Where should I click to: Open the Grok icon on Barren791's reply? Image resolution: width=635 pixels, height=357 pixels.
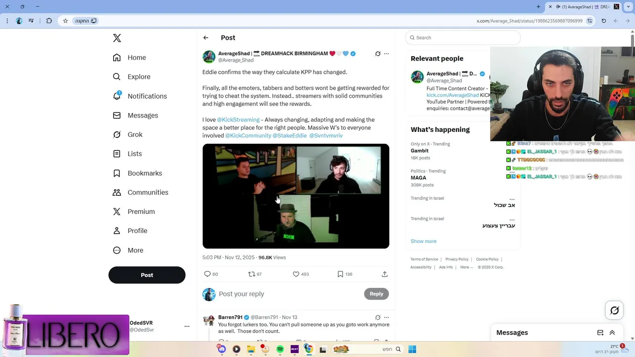pyautogui.click(x=378, y=317)
